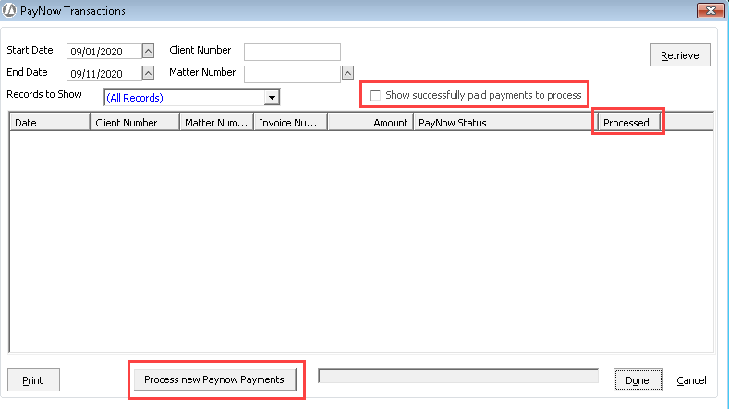This screenshot has width=729, height=409.
Task: Sort by the Invoice Number column header
Action: point(290,123)
